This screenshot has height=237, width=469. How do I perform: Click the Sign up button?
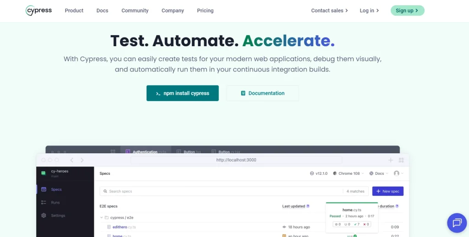(x=407, y=11)
